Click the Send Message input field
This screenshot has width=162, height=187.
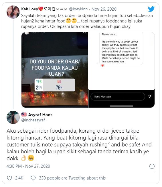coord(118,96)
